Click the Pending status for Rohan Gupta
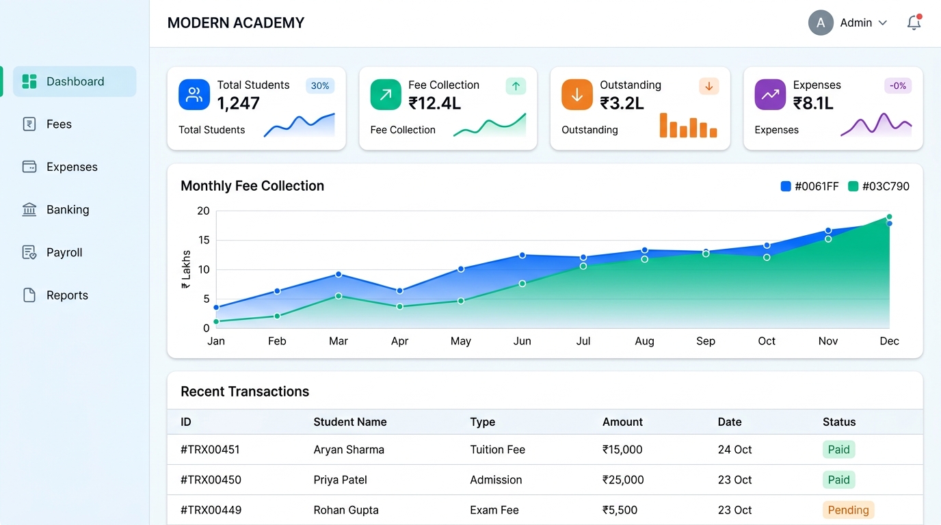Screen dimensions: 941x525 [x=848, y=510]
